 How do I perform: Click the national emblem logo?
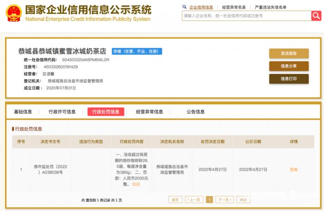14,13
